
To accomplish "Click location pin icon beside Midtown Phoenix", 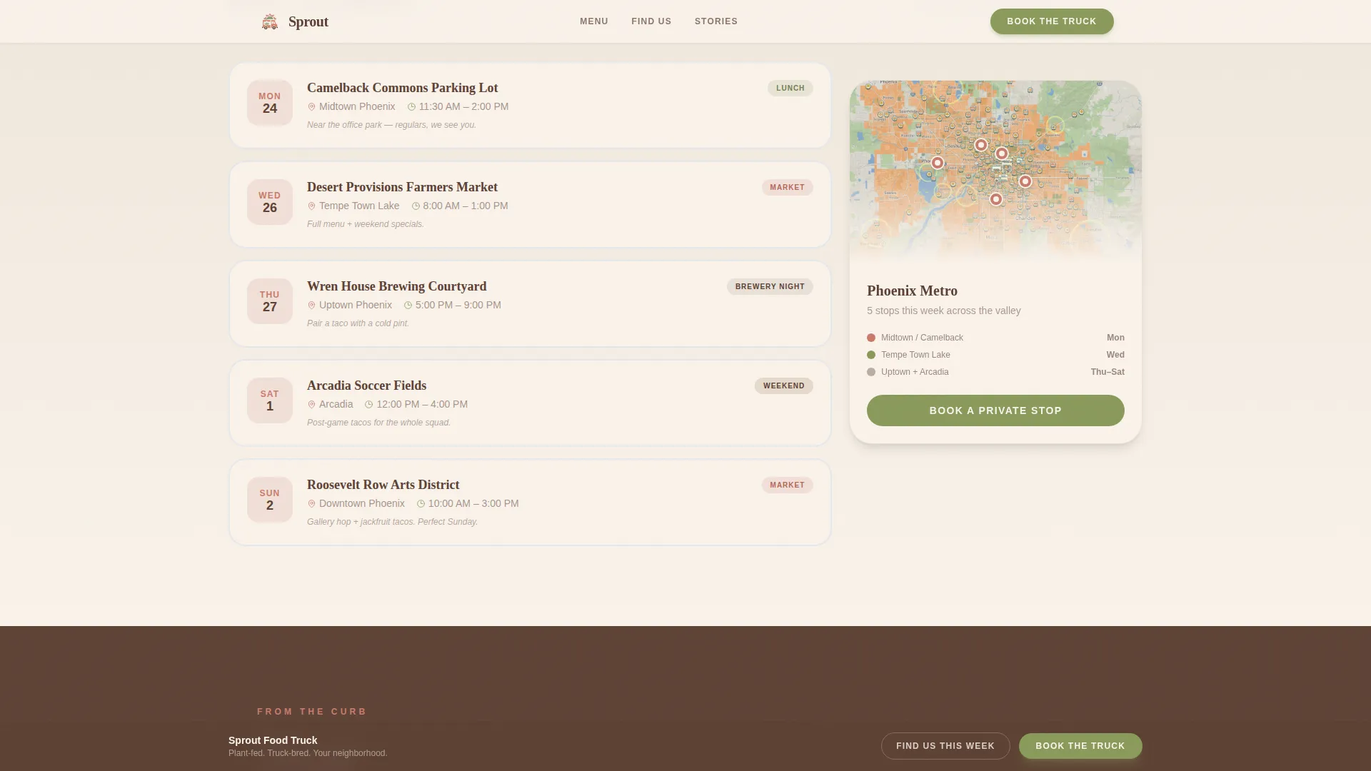I will coord(311,107).
